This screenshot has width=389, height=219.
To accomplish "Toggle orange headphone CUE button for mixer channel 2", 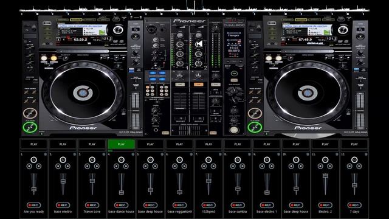I will tap(199, 85).
